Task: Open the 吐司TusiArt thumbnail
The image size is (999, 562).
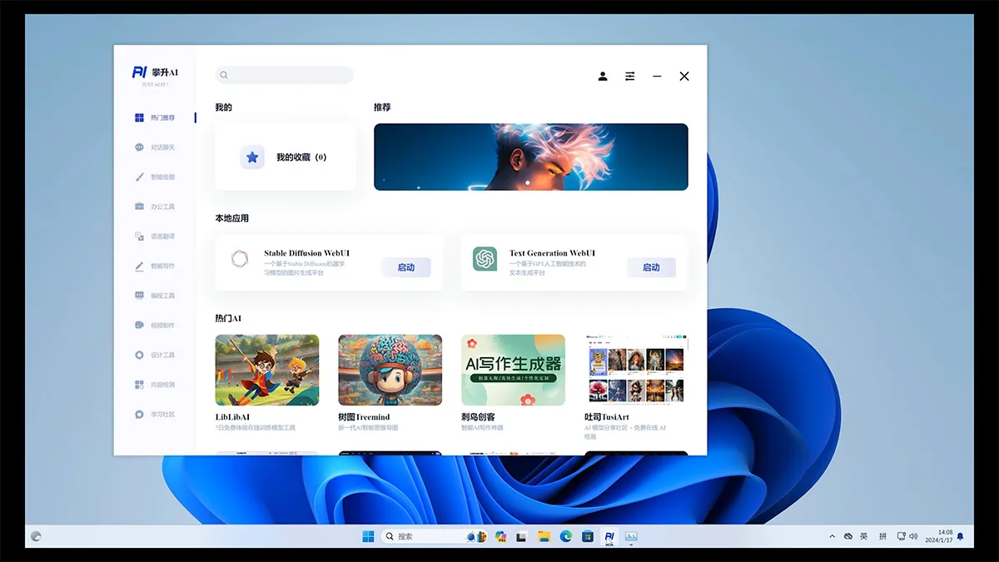Action: (637, 371)
